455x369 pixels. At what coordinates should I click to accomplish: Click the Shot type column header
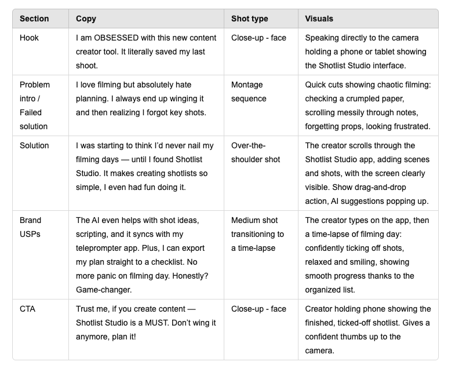(249, 19)
